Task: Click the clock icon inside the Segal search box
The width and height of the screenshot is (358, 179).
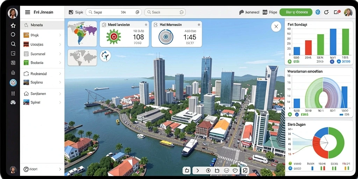Action: point(137,12)
